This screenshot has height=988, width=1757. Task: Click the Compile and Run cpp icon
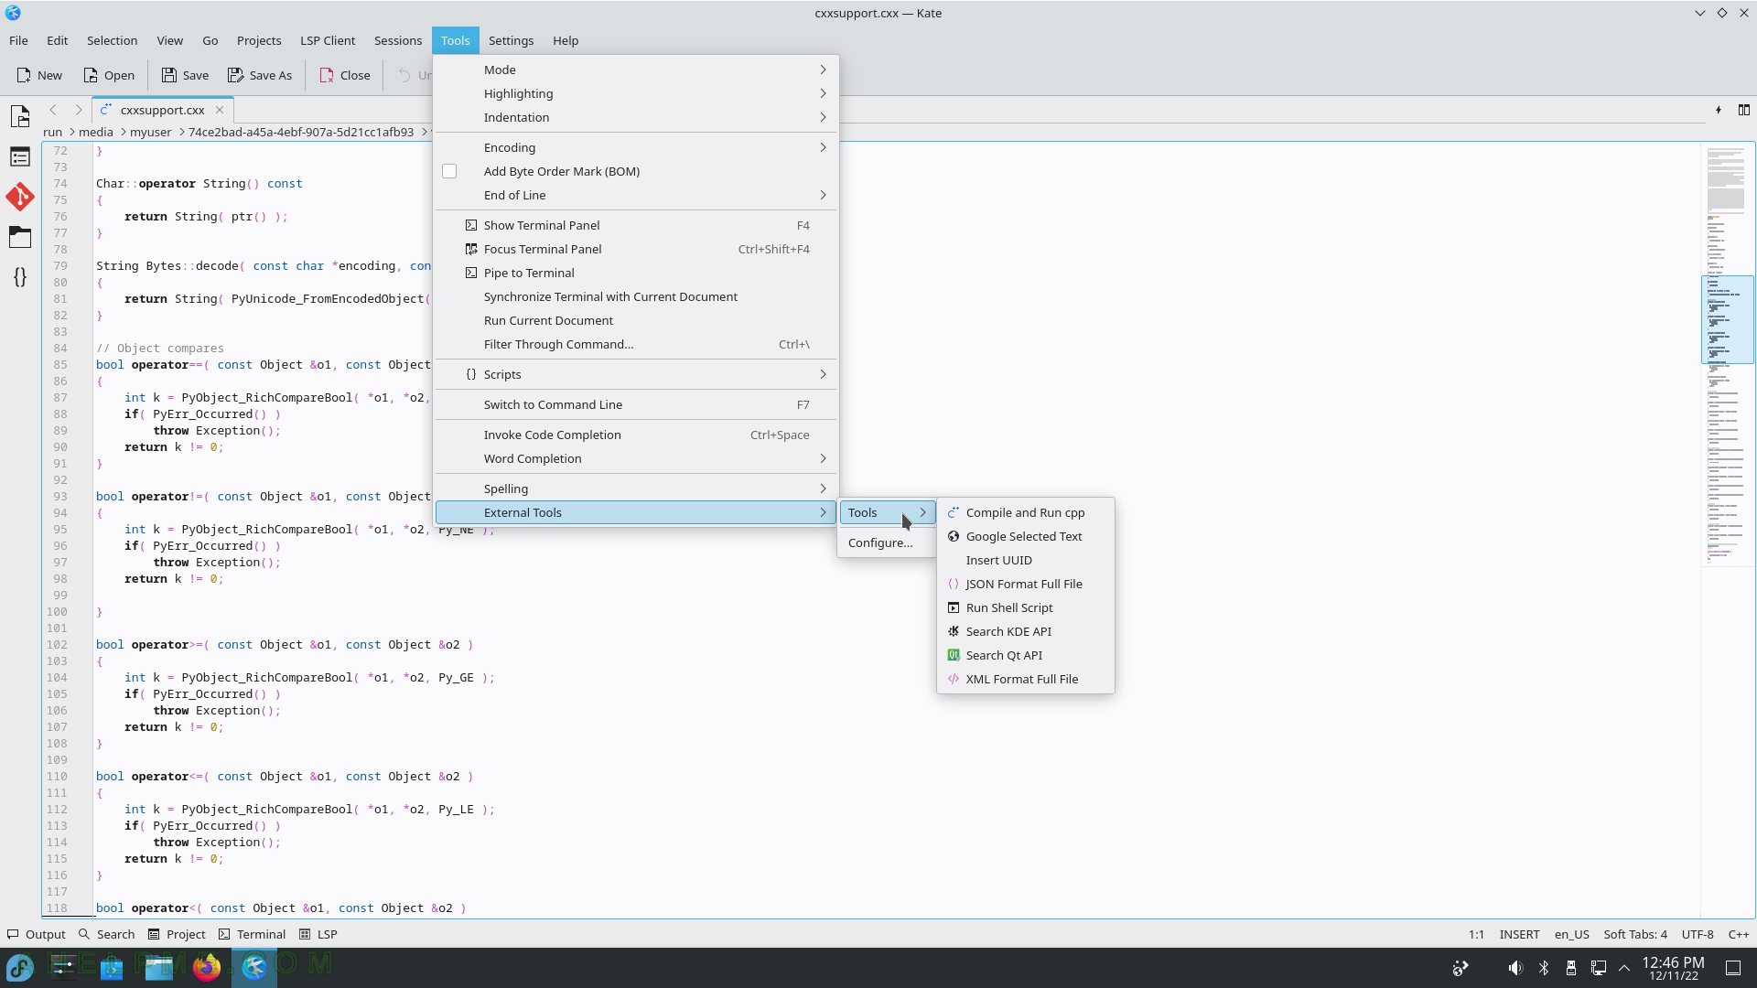click(x=954, y=513)
